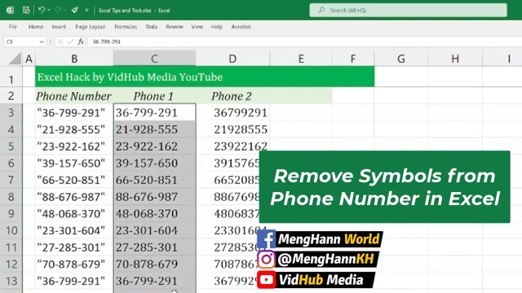Expand the Name Box dropdown
Screen dimensions: 522x293
point(42,42)
